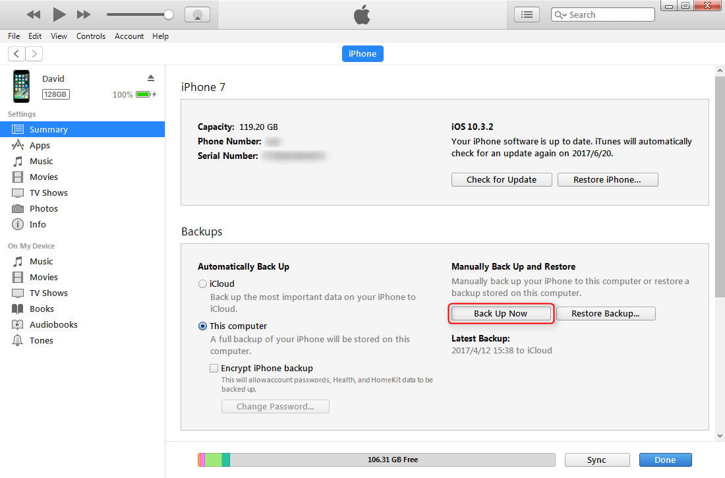Click the fast-forward playback icon
This screenshot has height=478, width=725.
click(x=84, y=15)
